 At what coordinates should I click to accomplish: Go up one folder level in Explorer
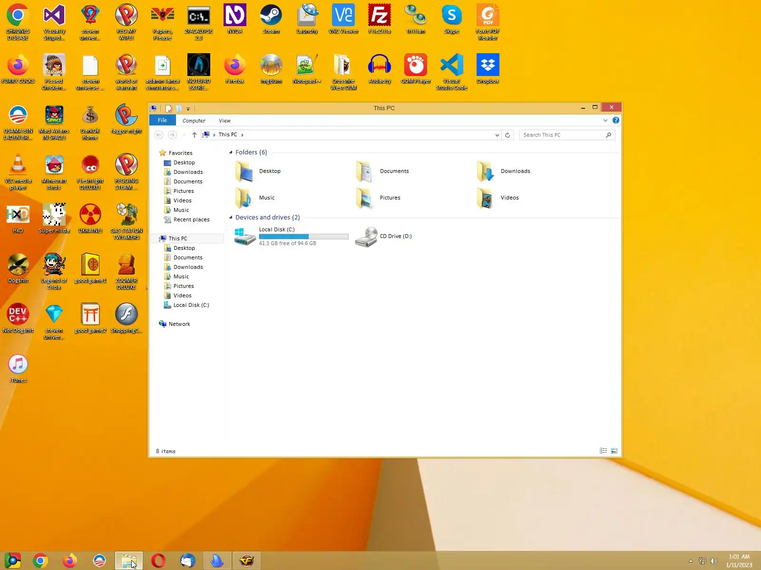(x=195, y=135)
